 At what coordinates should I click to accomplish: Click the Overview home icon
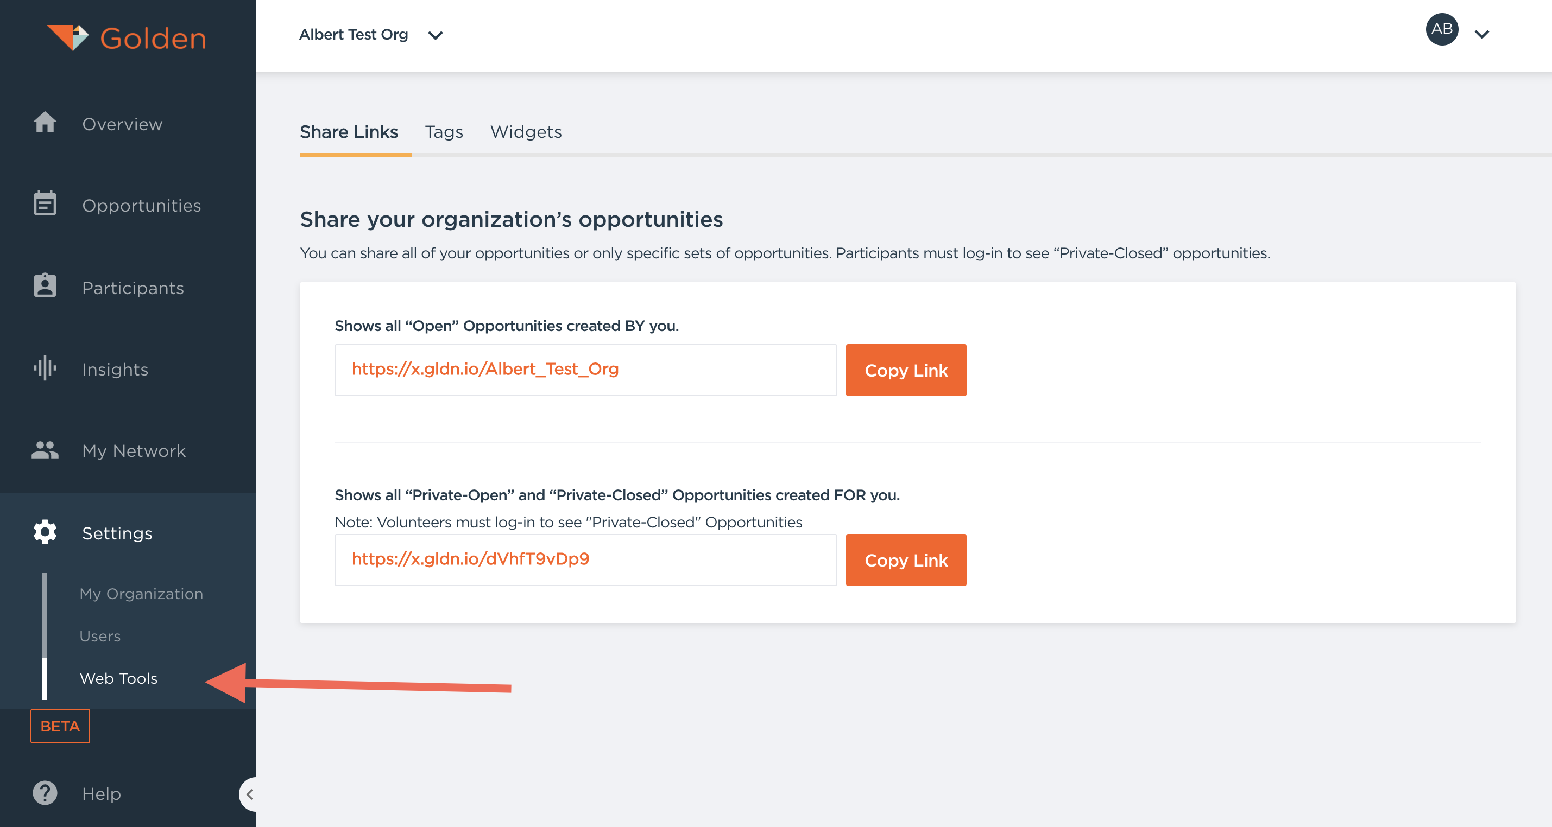click(45, 123)
